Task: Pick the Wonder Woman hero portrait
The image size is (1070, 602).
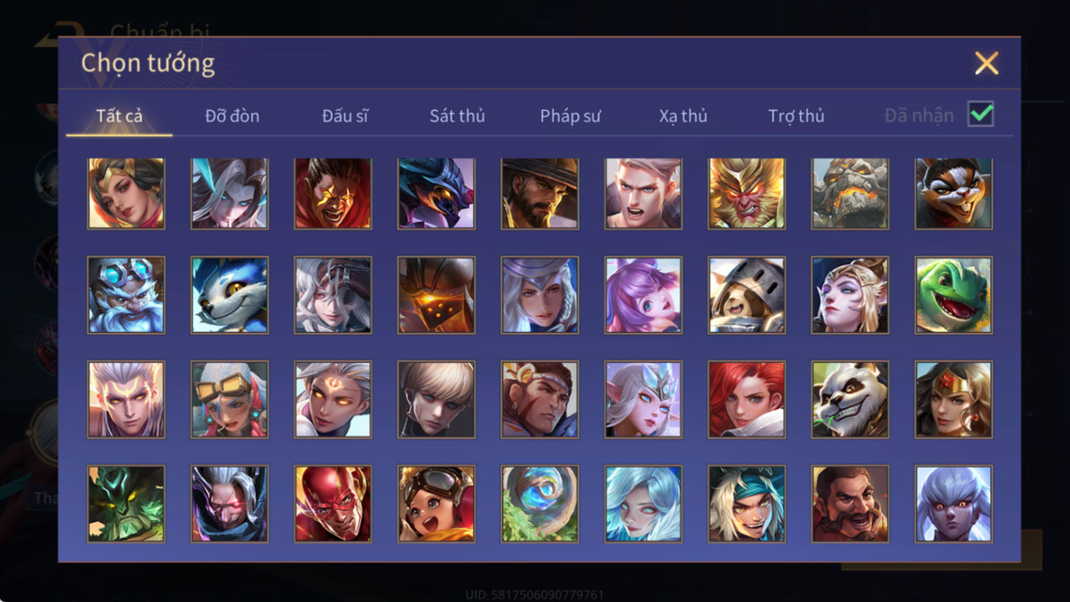Action: click(953, 399)
